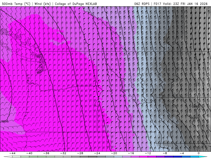The image size is (211, 158).
Task: Select the -12 color scale label
Action: (148, 153)
